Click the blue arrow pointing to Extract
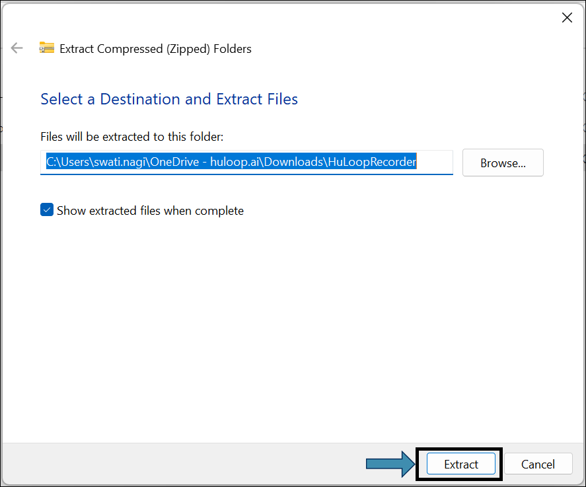This screenshot has width=586, height=487. click(389, 464)
